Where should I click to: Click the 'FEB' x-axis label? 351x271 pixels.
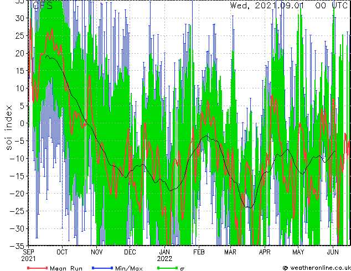point(199,252)
